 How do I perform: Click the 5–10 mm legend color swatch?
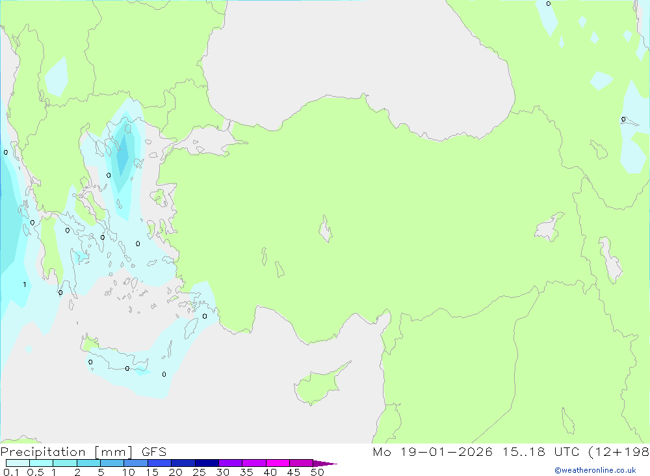(112, 463)
